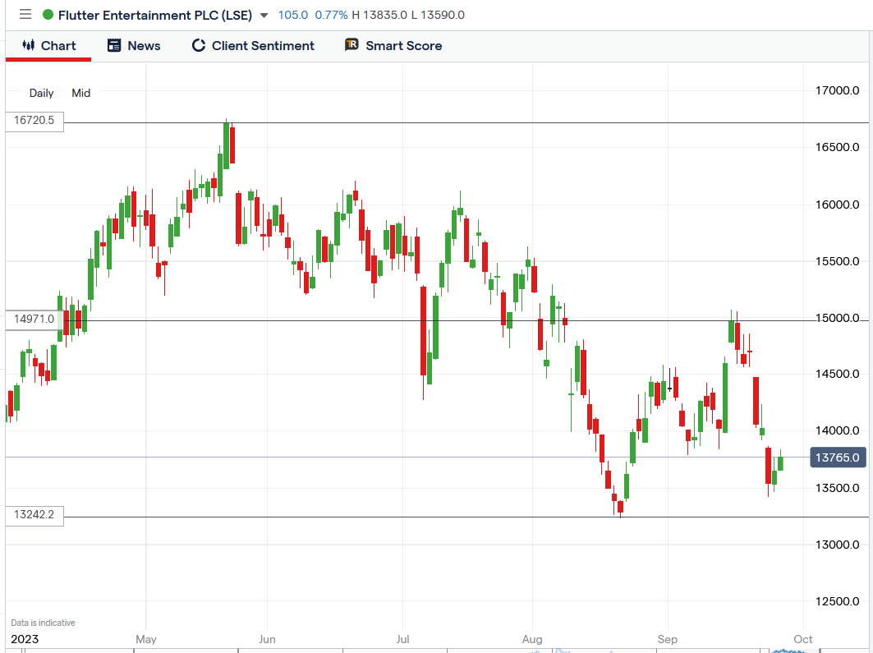Switch to the Chart tab
Image resolution: width=873 pixels, height=653 pixels.
click(x=48, y=46)
